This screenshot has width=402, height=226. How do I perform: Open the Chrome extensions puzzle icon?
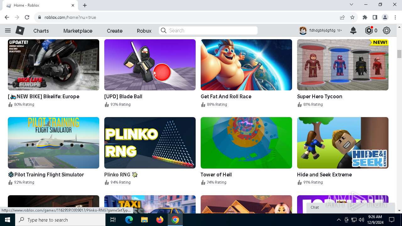(x=365, y=17)
